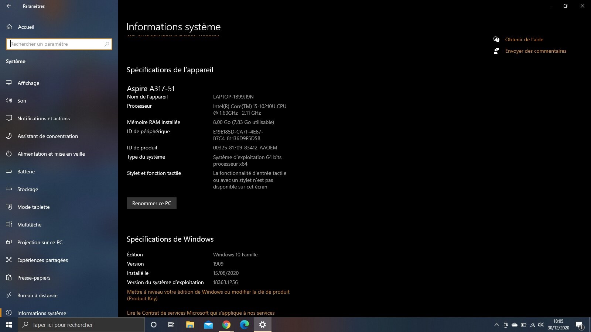Screen dimensions: 591x332
Task: Open 'Obtenir de l'aide' link
Action: [x=524, y=39]
